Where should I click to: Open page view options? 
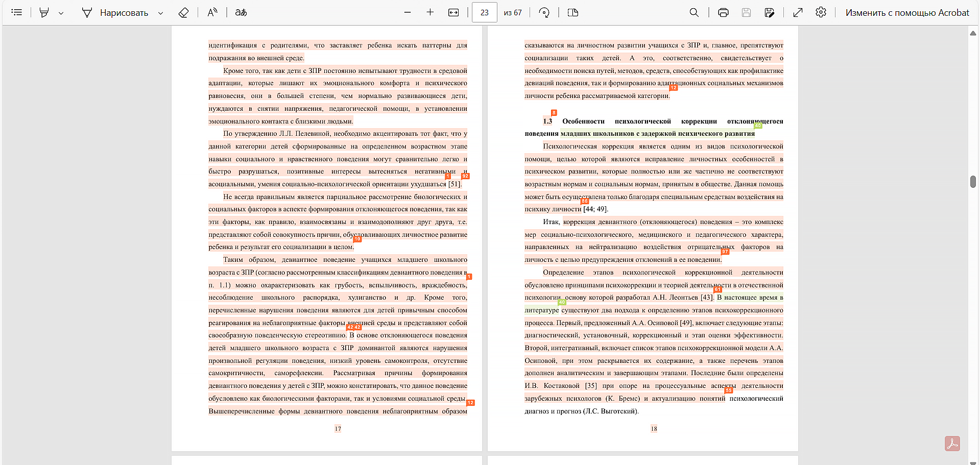pyautogui.click(x=573, y=12)
